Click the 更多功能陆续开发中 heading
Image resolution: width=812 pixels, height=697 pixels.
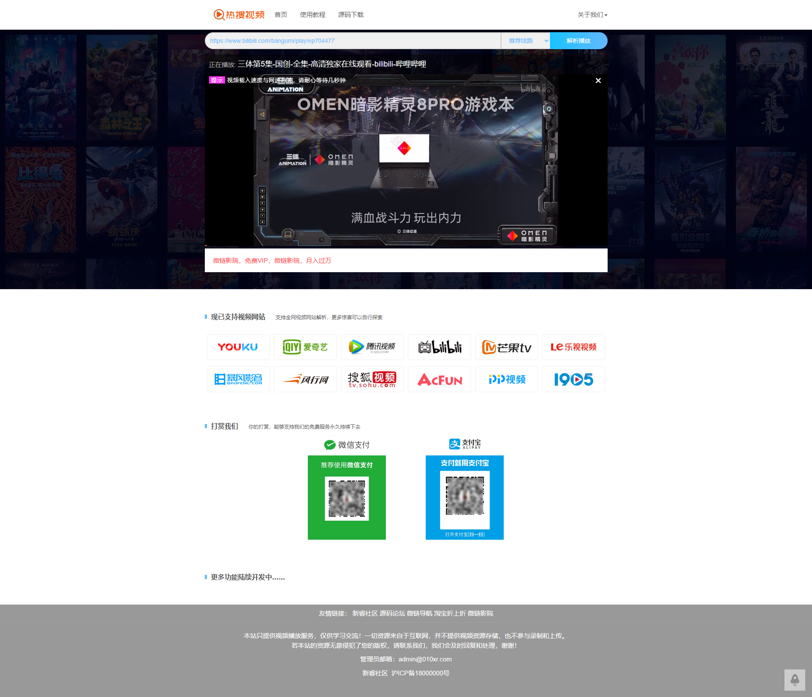[x=248, y=577]
